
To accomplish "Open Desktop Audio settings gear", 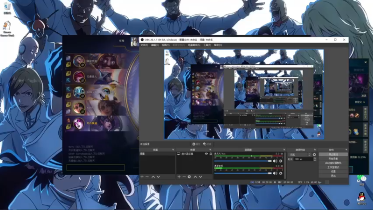I will click(281, 173).
